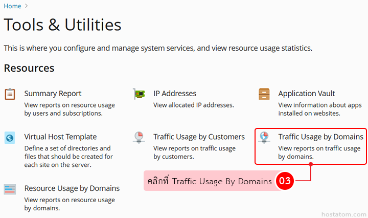This screenshot has height=218, width=368.
Task: Click the Application Vault drawer icon
Action: pyautogui.click(x=264, y=94)
